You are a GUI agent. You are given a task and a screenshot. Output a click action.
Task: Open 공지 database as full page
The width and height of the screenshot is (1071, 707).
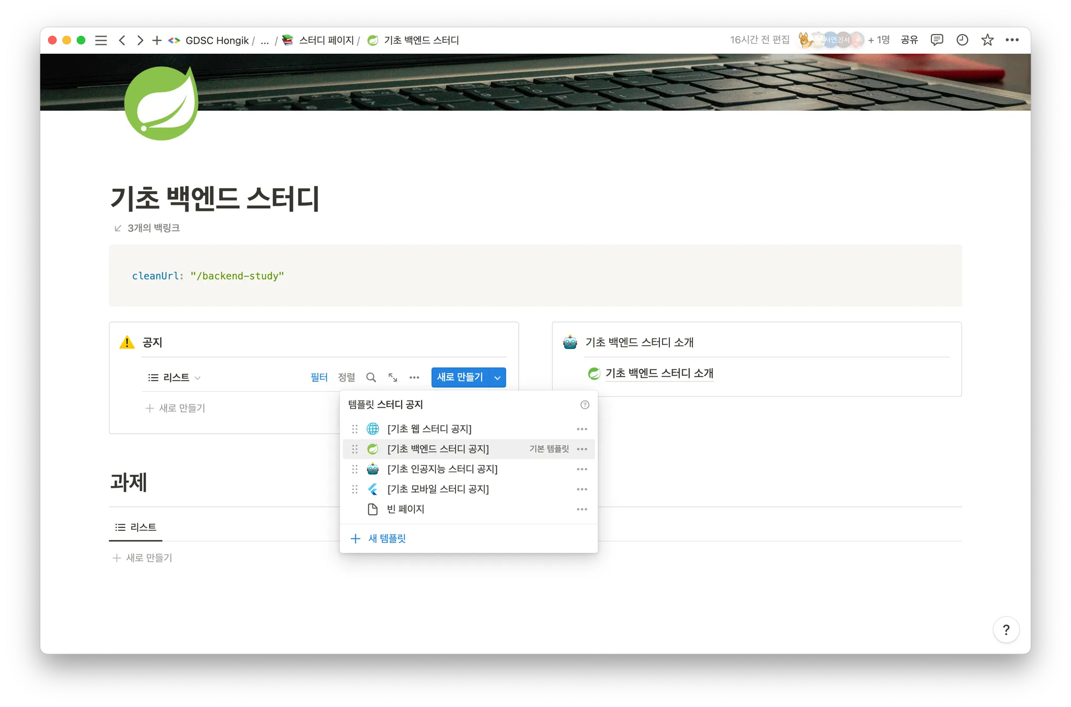393,377
